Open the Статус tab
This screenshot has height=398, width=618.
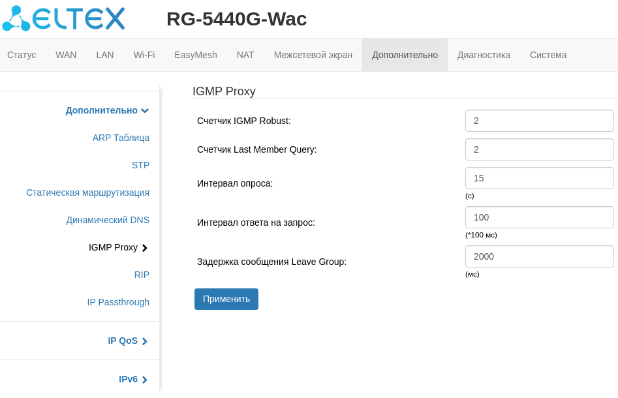pyautogui.click(x=22, y=55)
